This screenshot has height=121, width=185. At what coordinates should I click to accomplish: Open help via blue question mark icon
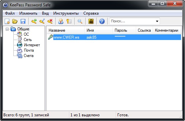tap(102, 21)
